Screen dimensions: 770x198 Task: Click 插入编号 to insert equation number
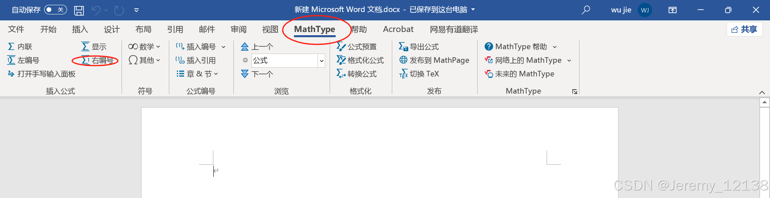(196, 47)
